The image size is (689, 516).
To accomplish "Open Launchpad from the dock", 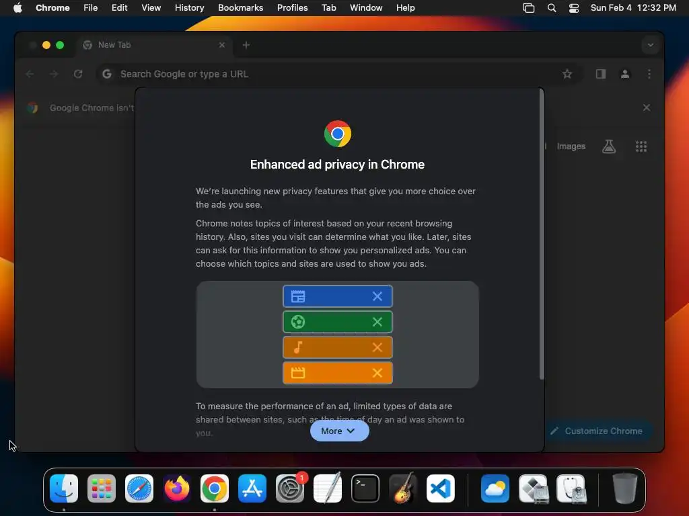I will click(x=102, y=488).
